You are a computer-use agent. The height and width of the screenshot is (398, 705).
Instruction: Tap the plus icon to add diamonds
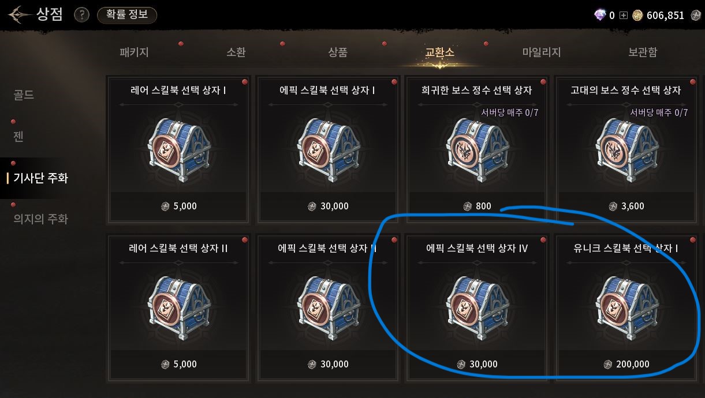pos(623,16)
